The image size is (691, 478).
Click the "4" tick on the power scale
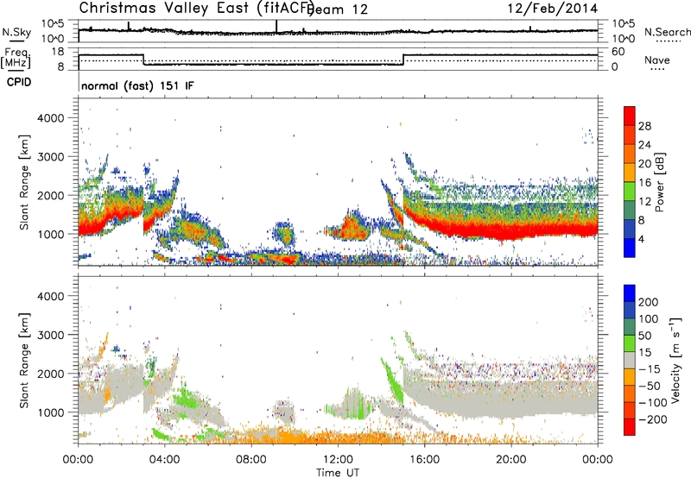pos(642,240)
